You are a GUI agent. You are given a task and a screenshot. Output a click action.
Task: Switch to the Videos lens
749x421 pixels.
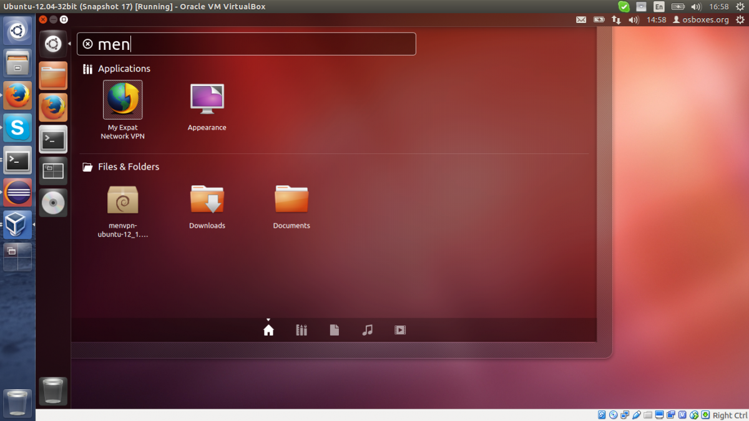tap(399, 329)
